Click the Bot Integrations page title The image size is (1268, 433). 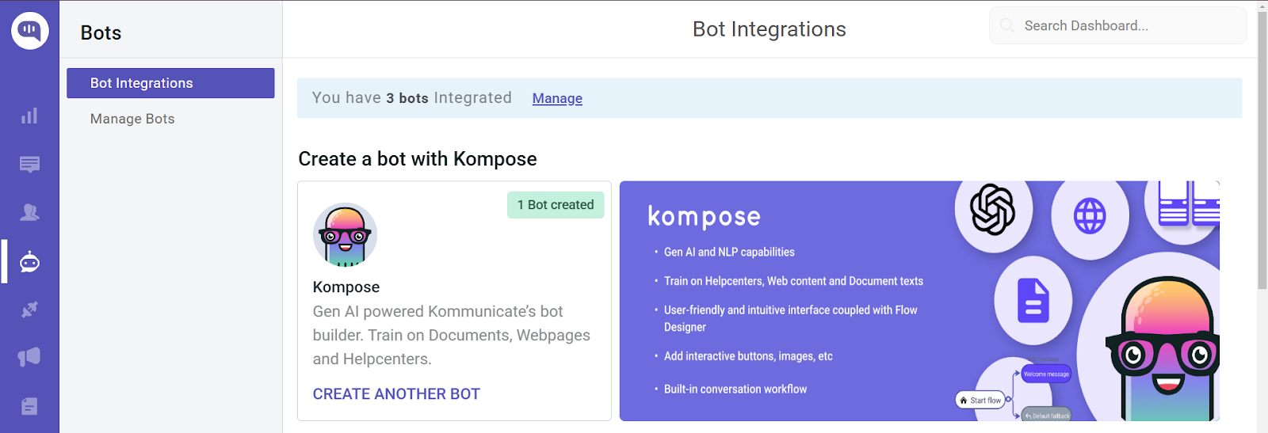(x=770, y=29)
